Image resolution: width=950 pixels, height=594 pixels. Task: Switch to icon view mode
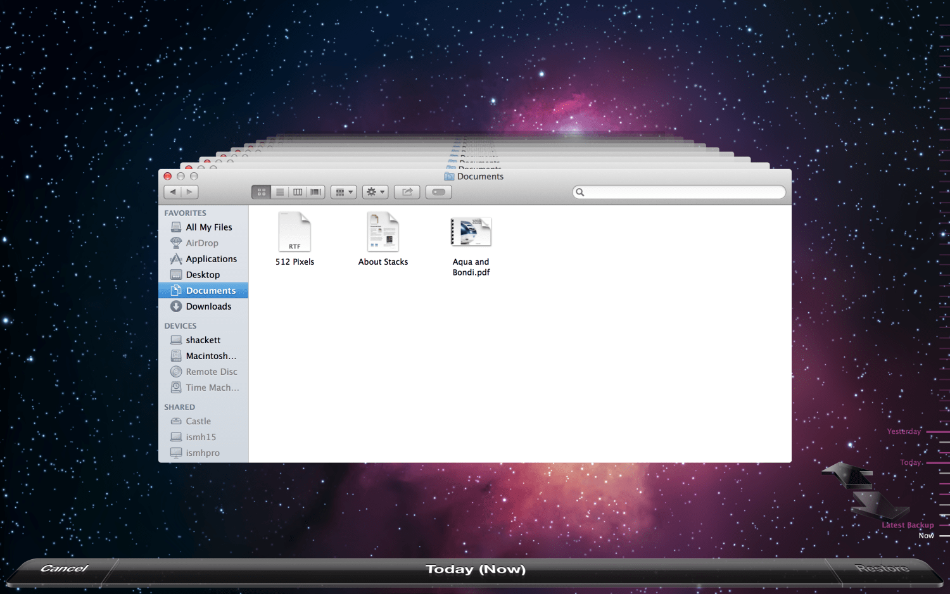(261, 192)
